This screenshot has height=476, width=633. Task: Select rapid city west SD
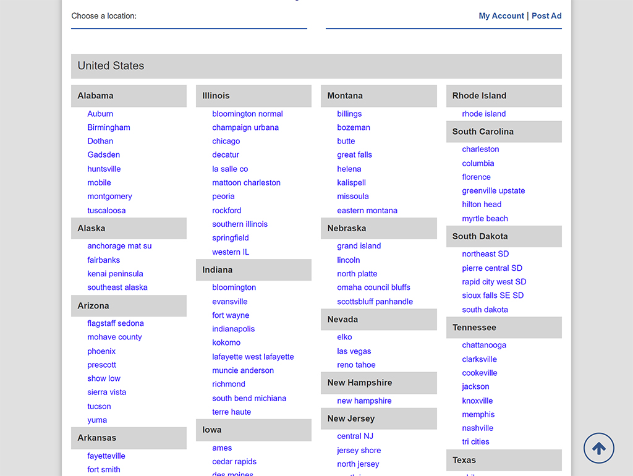494,281
